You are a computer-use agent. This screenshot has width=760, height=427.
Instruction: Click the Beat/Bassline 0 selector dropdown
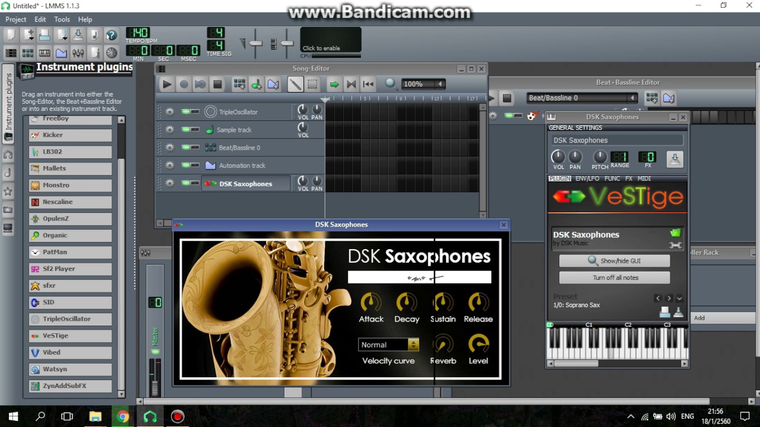pyautogui.click(x=582, y=98)
